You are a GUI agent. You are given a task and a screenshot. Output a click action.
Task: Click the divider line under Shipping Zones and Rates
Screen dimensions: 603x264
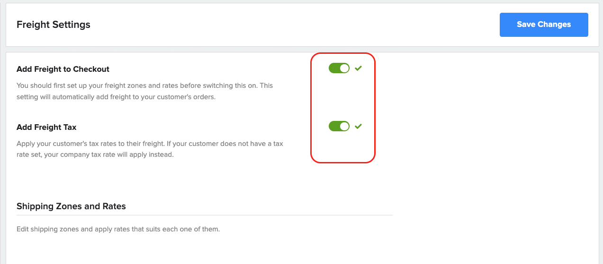tap(205, 215)
